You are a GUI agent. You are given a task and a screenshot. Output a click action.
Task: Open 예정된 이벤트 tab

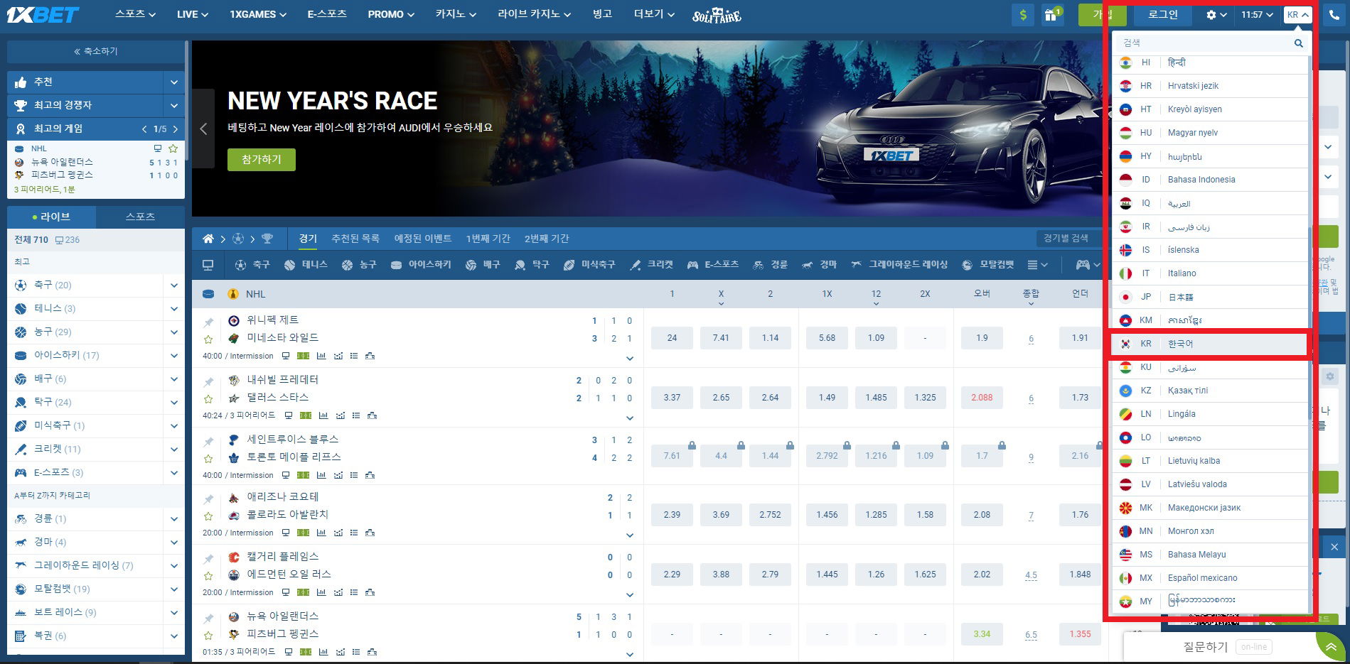click(x=423, y=239)
